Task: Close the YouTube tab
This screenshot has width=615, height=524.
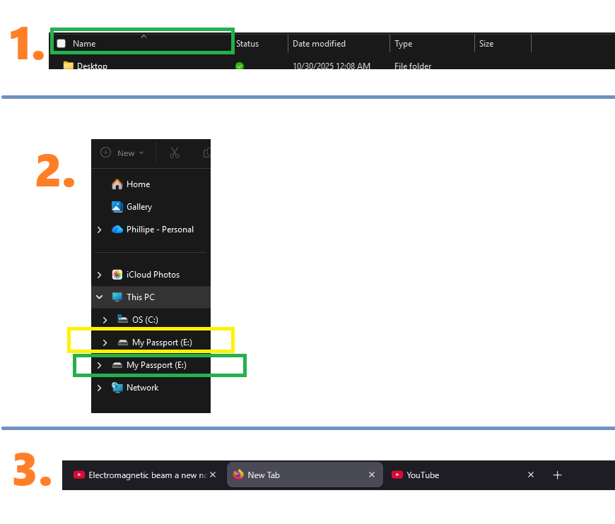Action: click(531, 475)
